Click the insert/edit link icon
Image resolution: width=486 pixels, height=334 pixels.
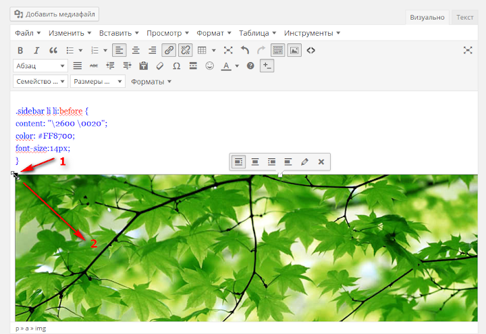pyautogui.click(x=169, y=50)
